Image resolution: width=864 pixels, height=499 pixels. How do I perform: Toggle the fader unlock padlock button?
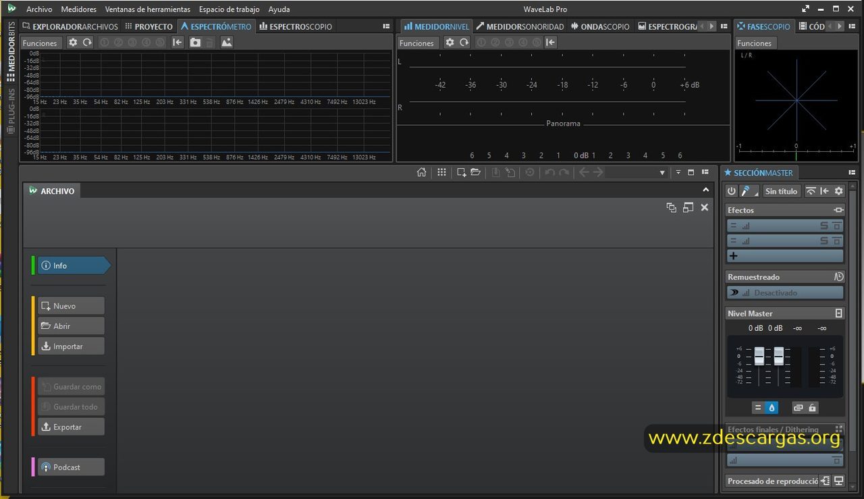812,408
